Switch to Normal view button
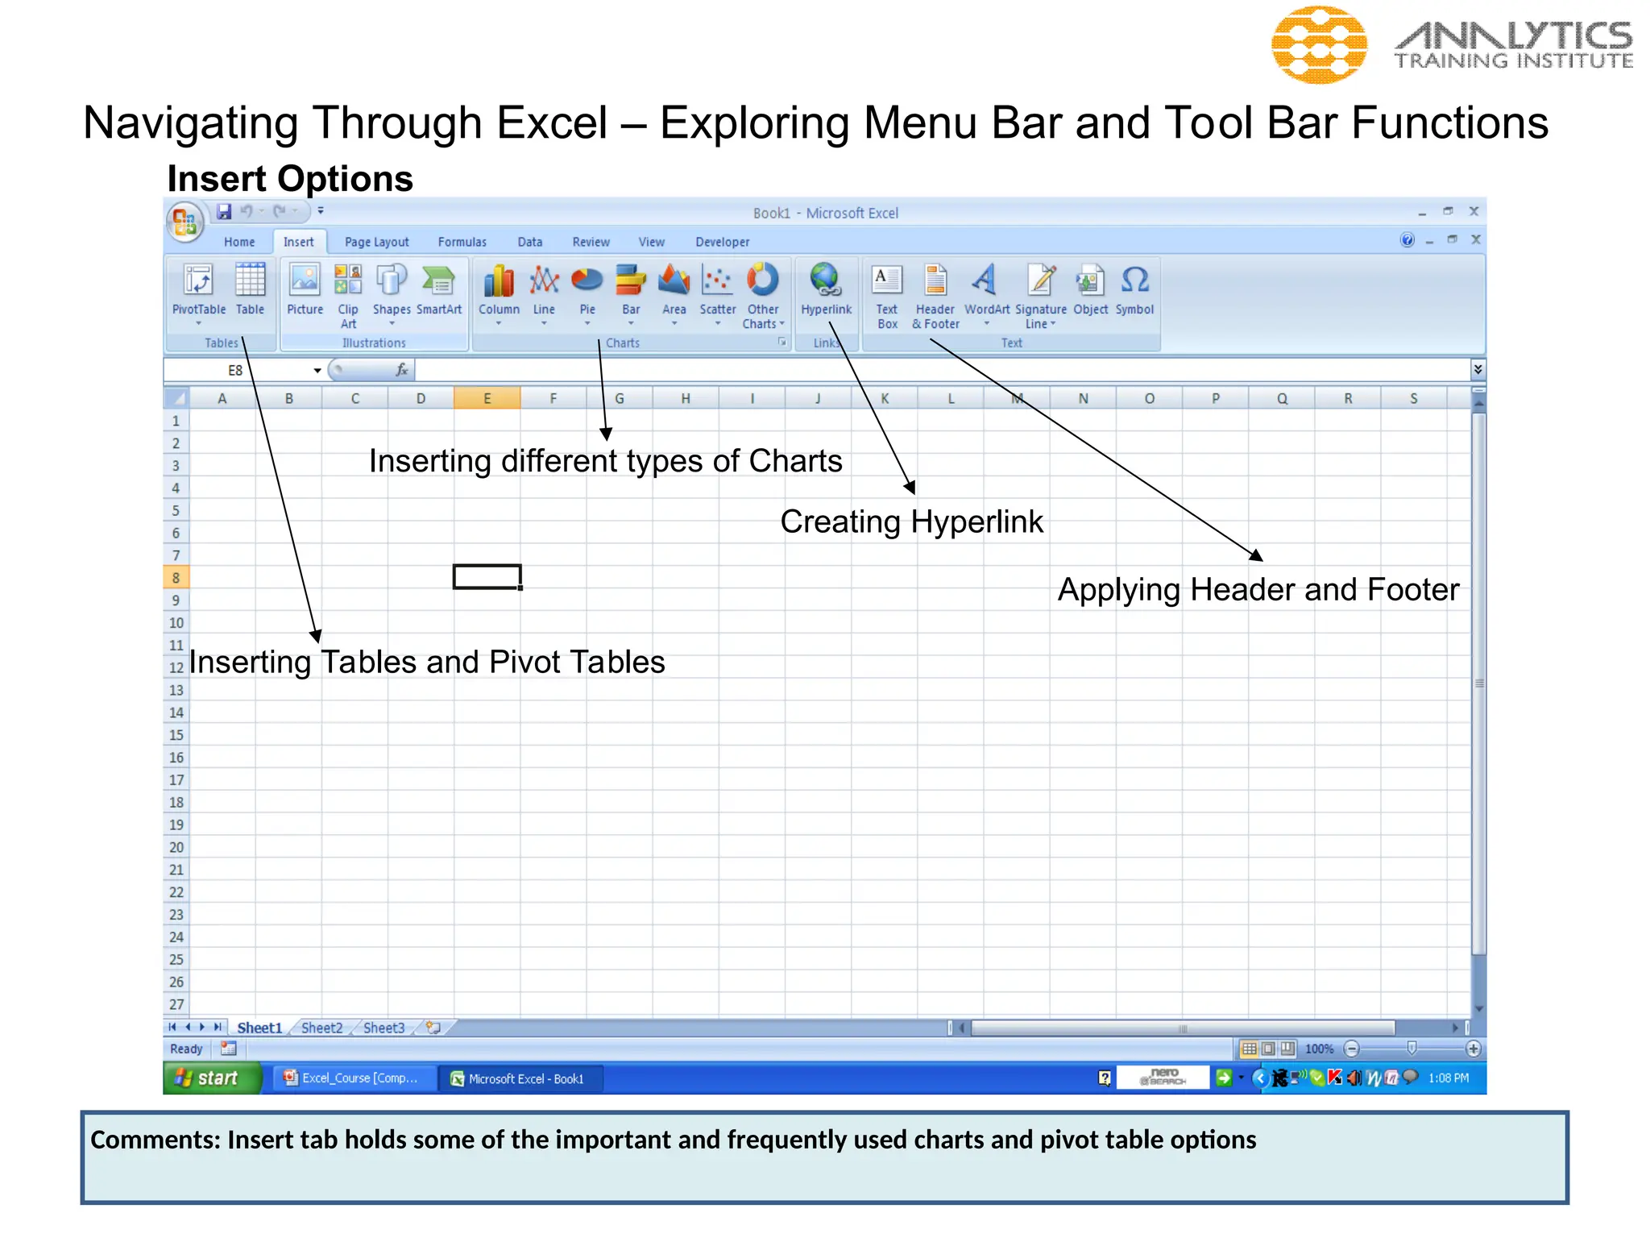This screenshot has width=1650, height=1238. click(x=1249, y=1049)
